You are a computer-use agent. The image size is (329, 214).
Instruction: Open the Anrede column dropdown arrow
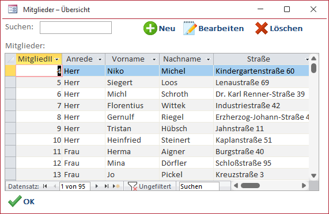(x=100, y=59)
